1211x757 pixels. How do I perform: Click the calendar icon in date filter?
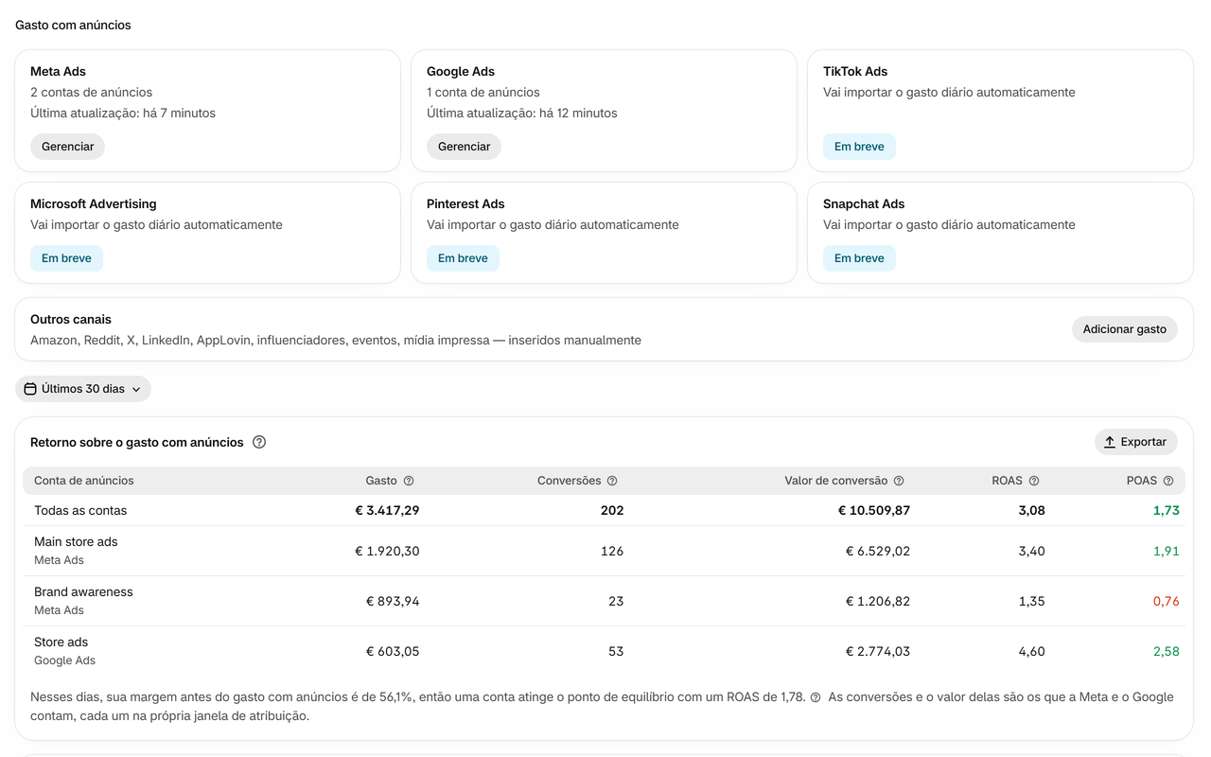pos(30,389)
